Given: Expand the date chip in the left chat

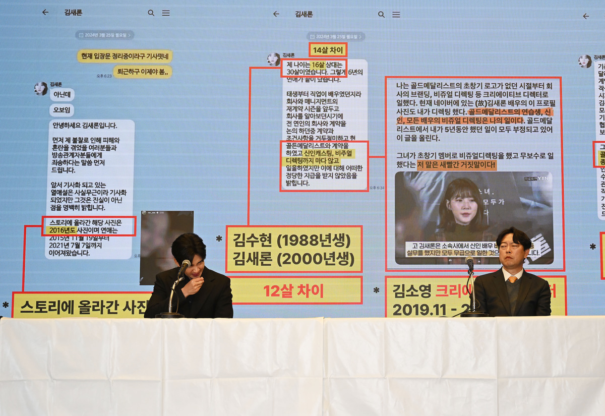Looking at the screenshot, I should point(105,35).
